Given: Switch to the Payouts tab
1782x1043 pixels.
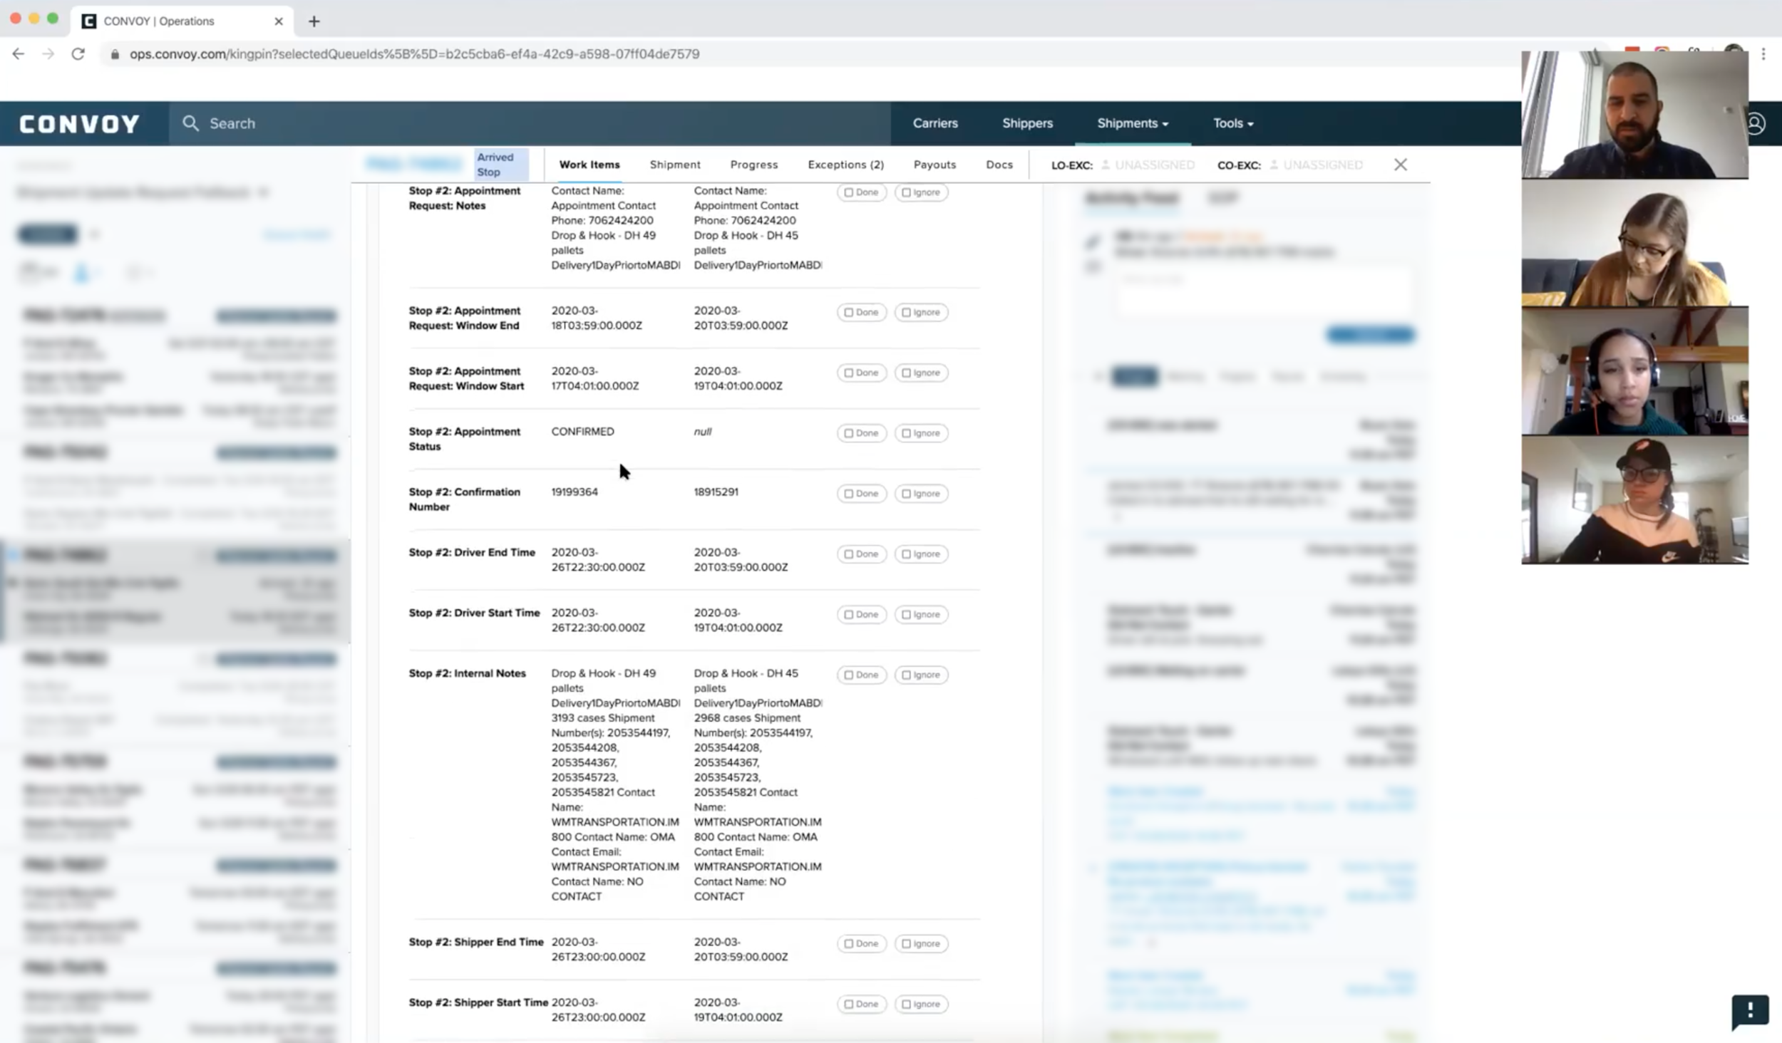Looking at the screenshot, I should coord(934,165).
